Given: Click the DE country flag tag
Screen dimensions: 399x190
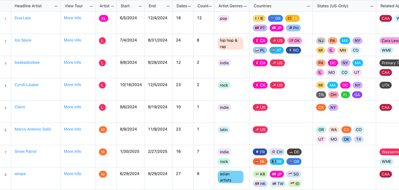Looking at the screenshot, I should pyautogui.click(x=294, y=152).
